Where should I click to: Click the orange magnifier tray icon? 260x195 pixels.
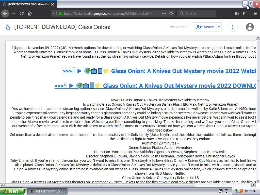(x=241, y=191)
